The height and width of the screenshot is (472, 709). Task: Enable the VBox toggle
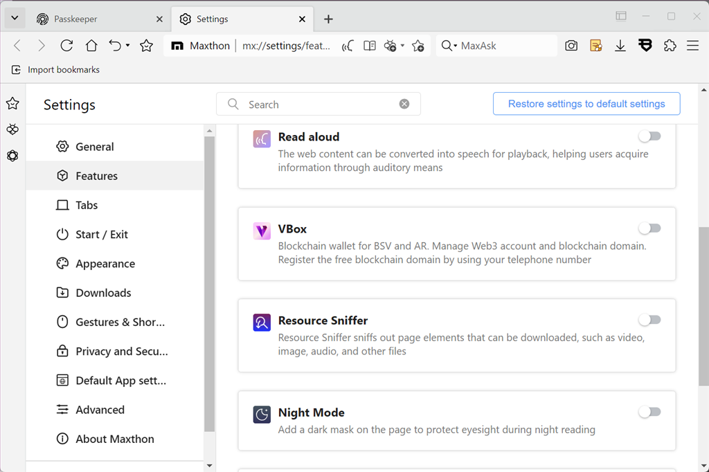tap(649, 228)
